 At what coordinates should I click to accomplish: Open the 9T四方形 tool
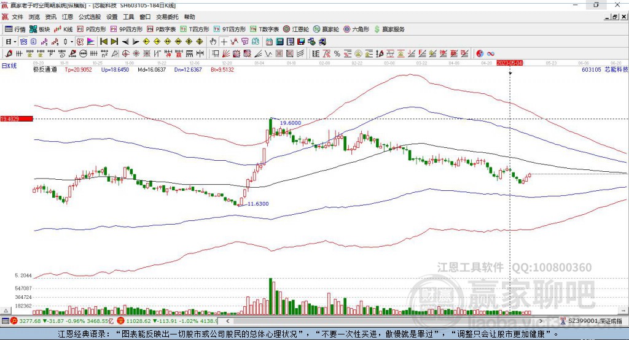(230, 29)
